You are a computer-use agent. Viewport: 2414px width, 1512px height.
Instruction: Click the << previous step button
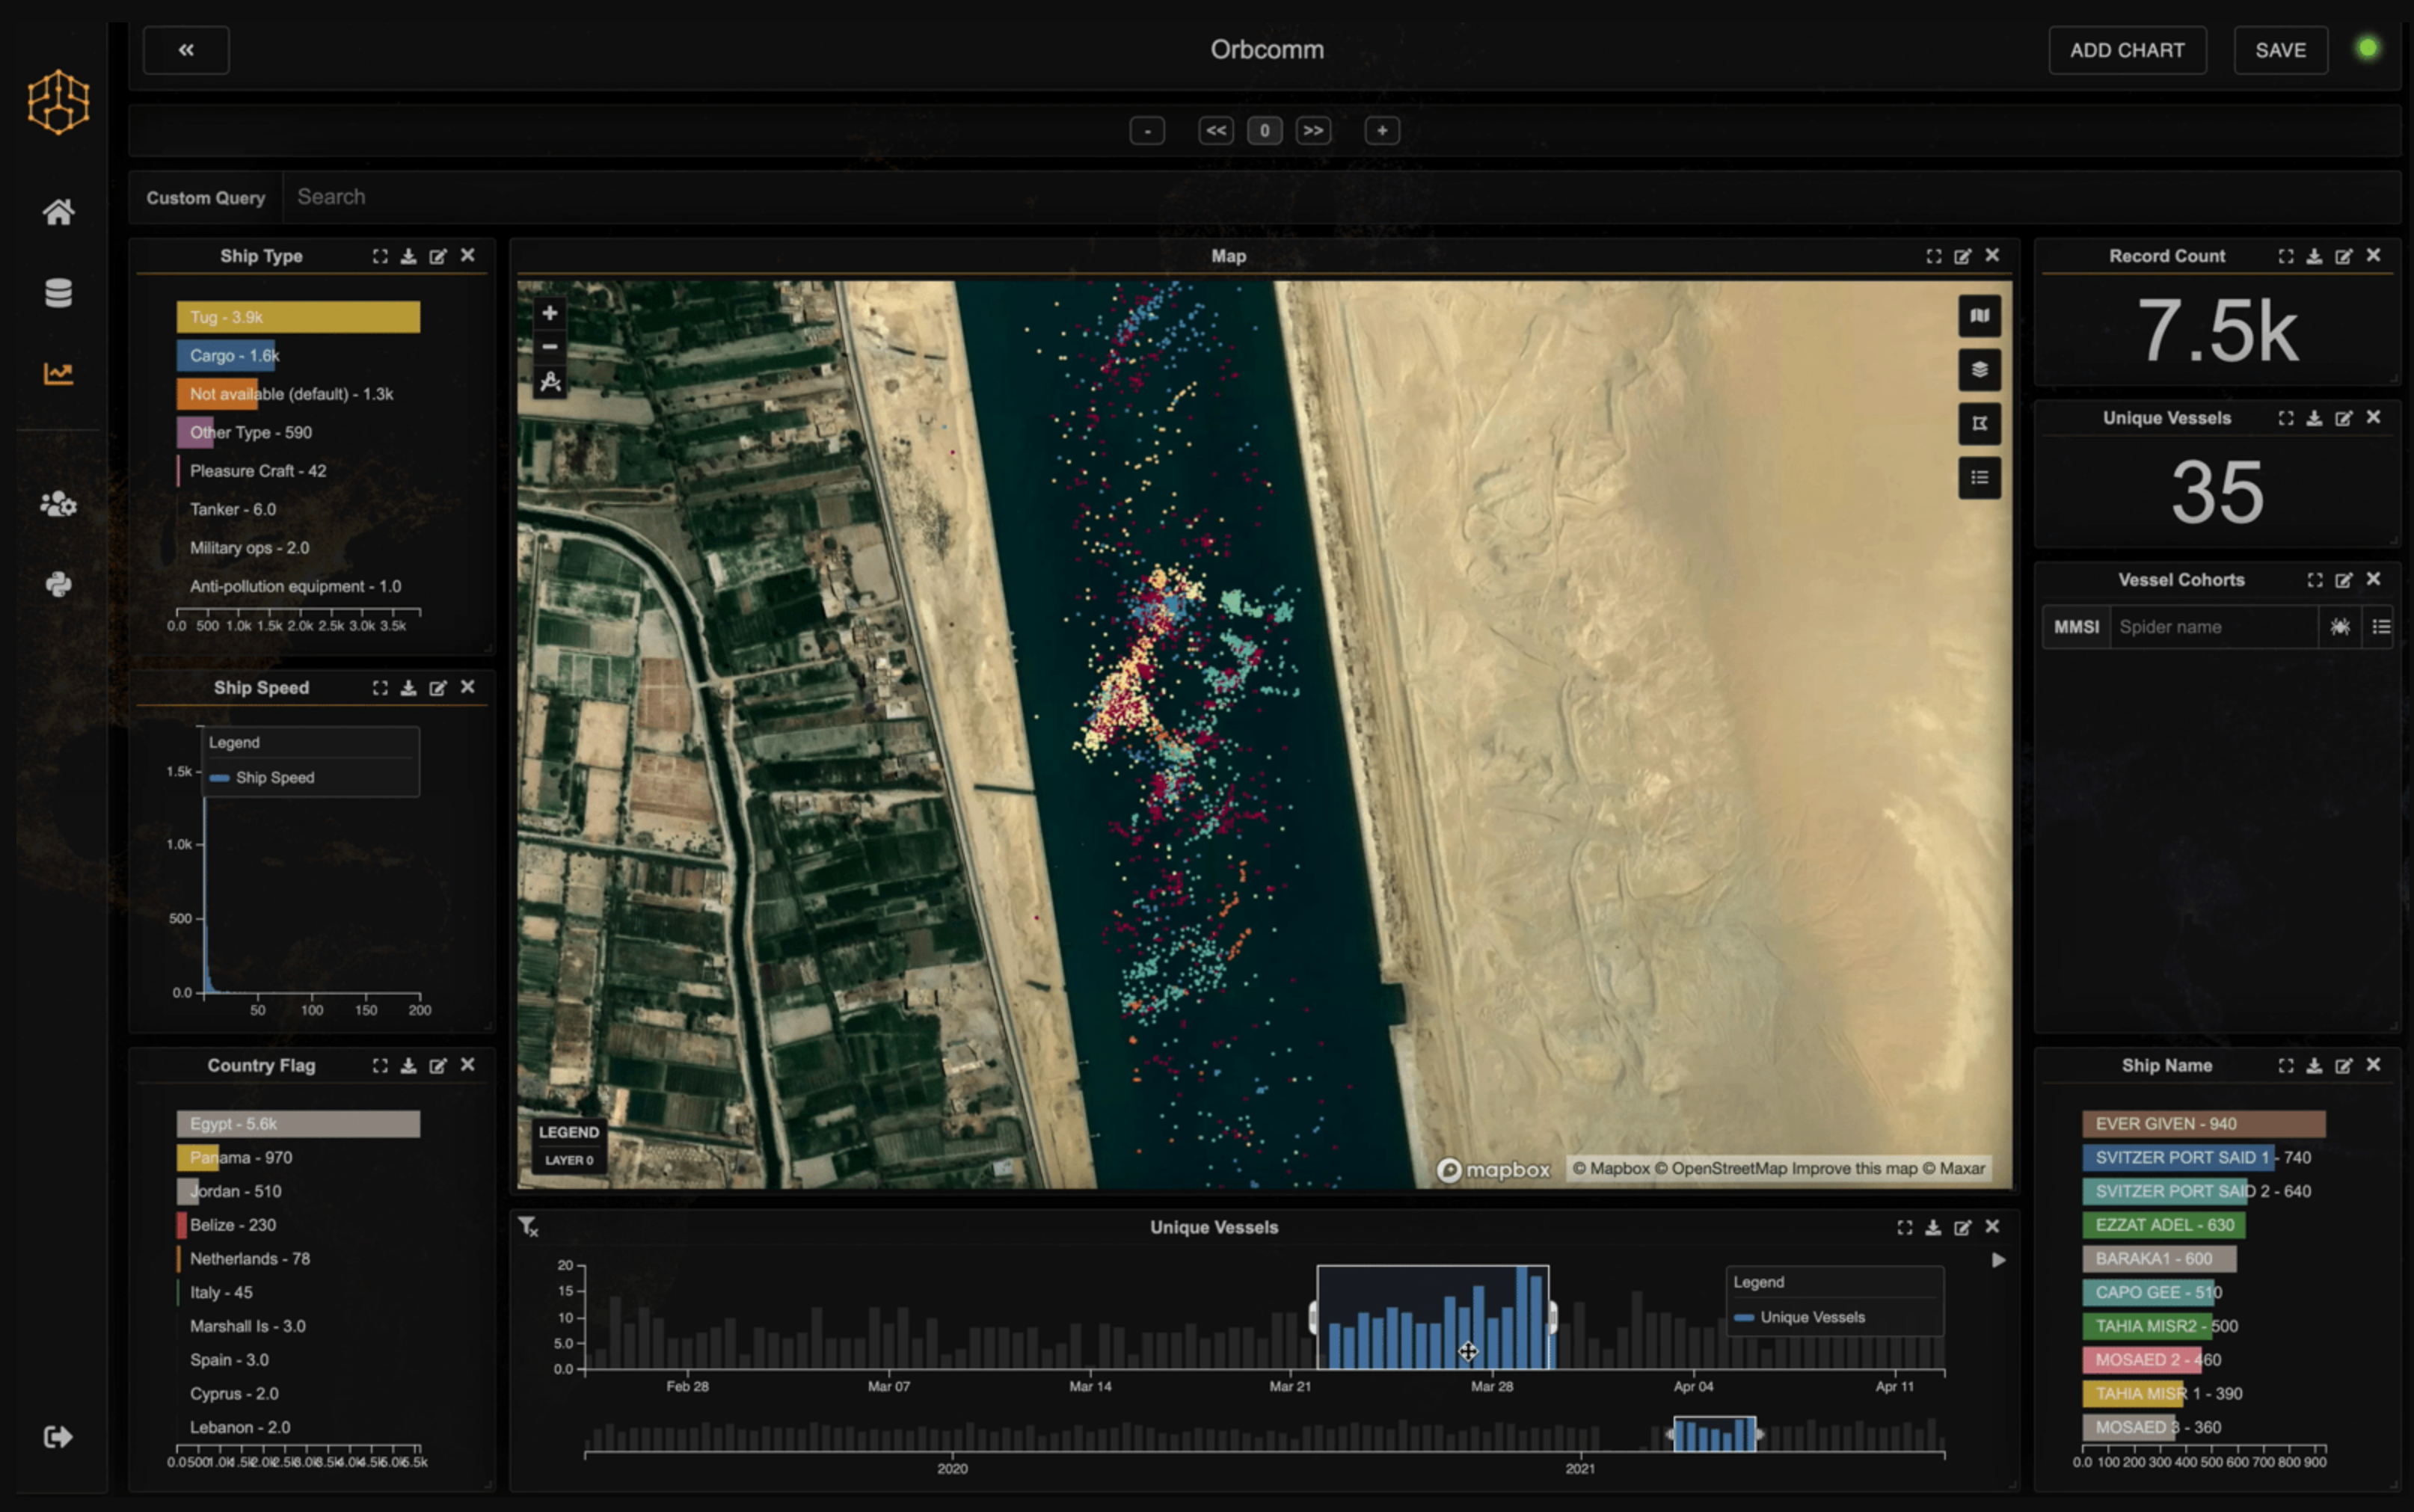[1216, 130]
